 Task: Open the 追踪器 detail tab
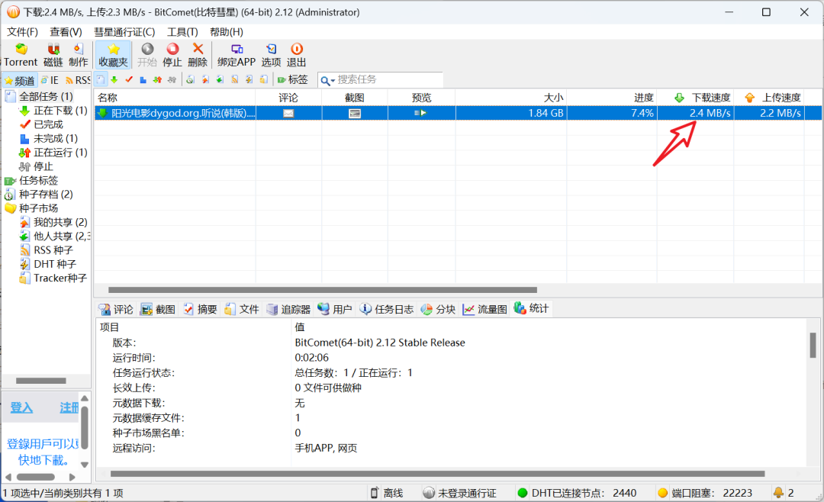tap(288, 309)
